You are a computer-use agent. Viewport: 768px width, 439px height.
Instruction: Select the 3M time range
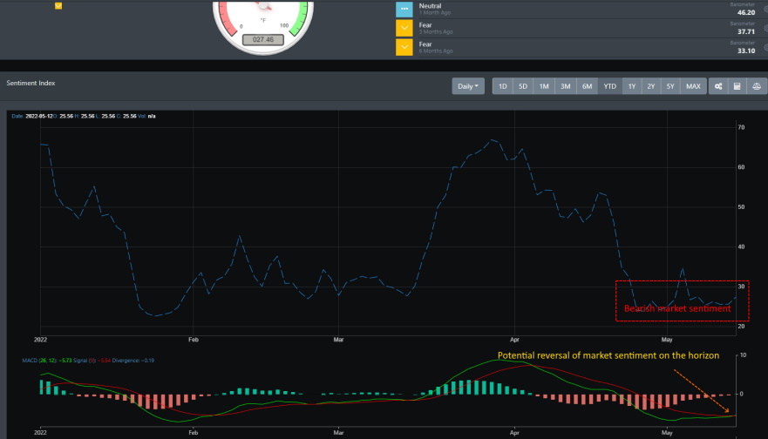565,86
